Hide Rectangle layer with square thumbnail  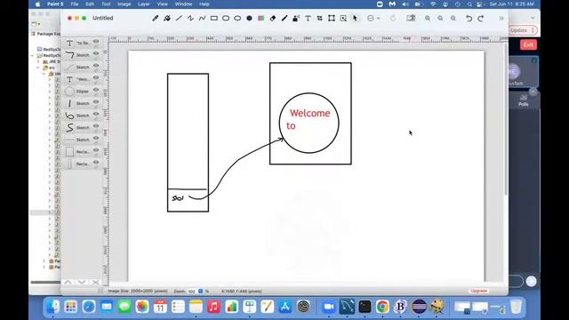96,150
